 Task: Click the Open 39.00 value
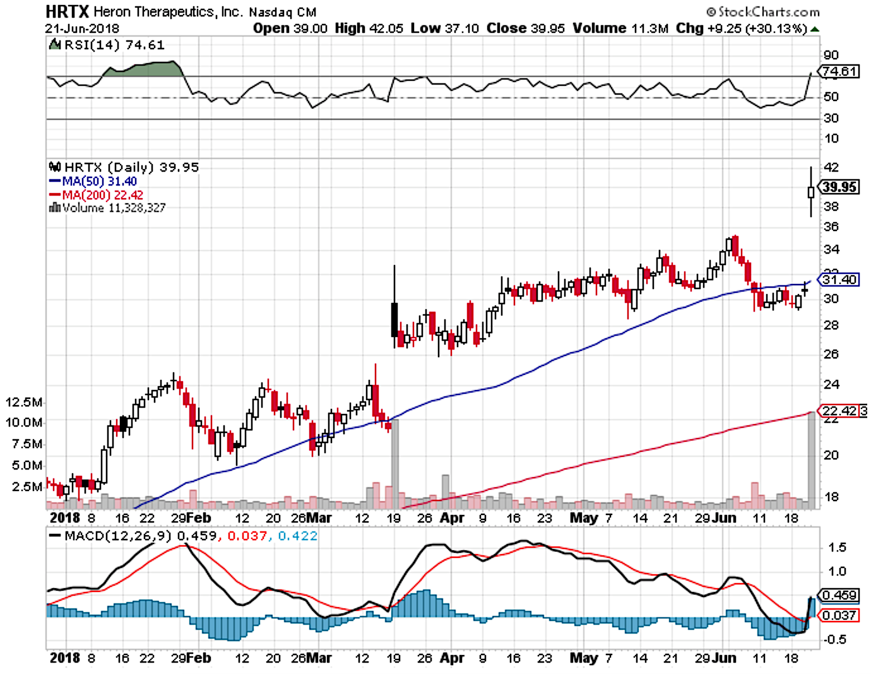click(x=290, y=28)
